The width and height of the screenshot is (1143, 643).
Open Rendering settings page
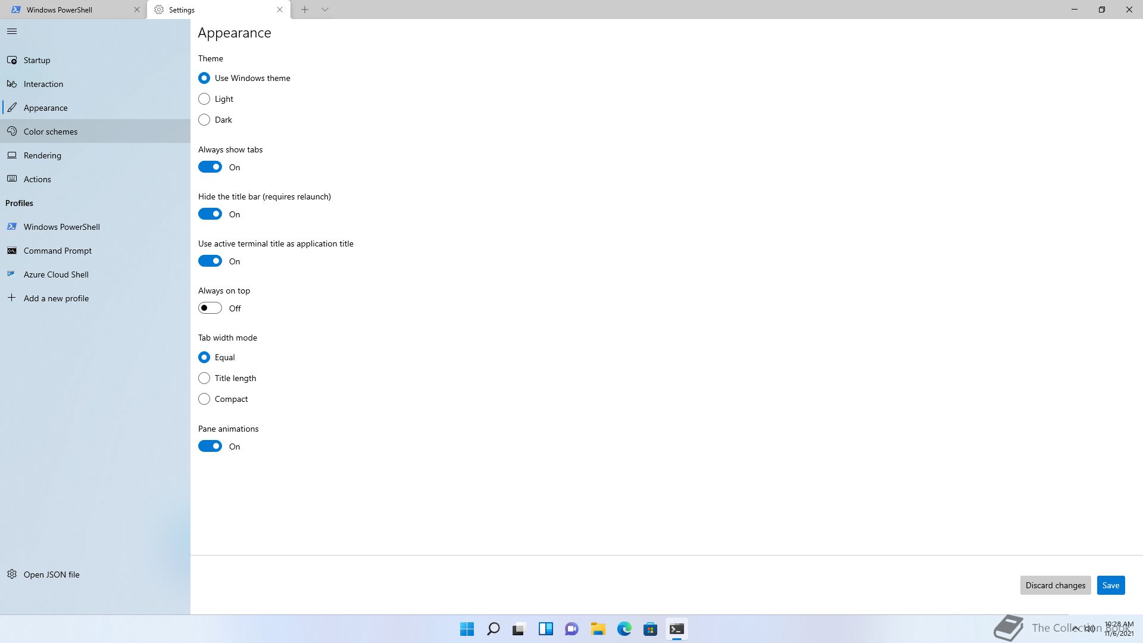coord(42,155)
